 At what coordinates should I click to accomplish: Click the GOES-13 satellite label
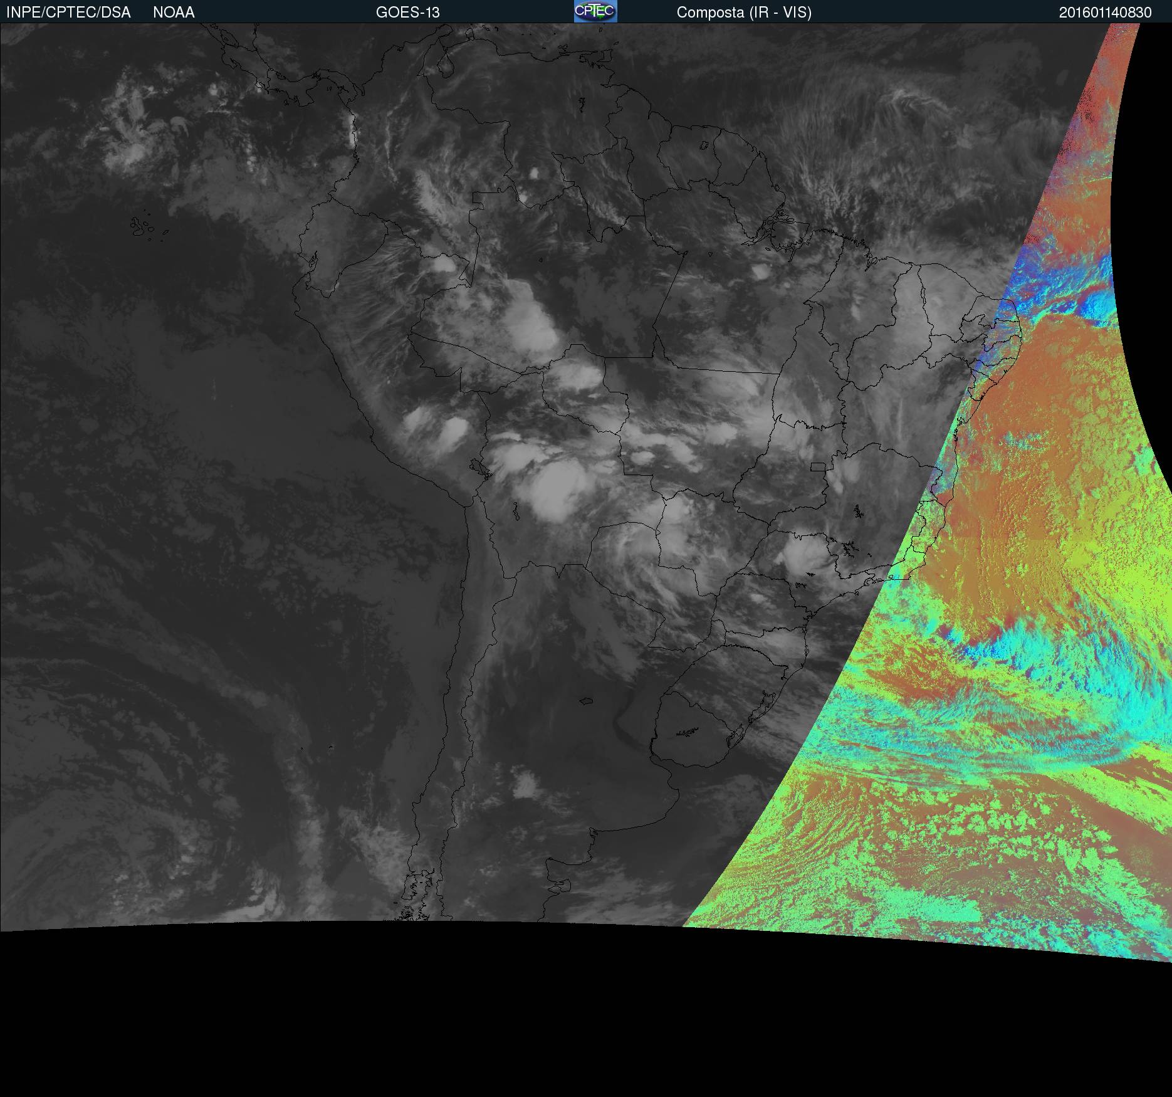(408, 13)
